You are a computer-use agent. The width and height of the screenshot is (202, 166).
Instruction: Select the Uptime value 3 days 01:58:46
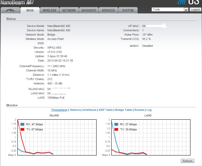point(57,56)
